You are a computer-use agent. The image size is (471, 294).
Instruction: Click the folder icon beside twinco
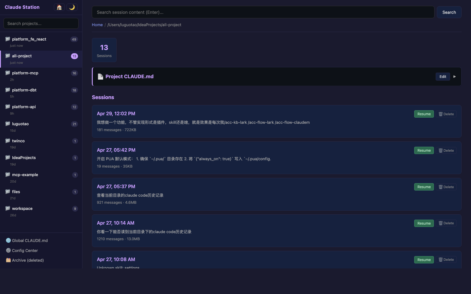[x=8, y=141]
